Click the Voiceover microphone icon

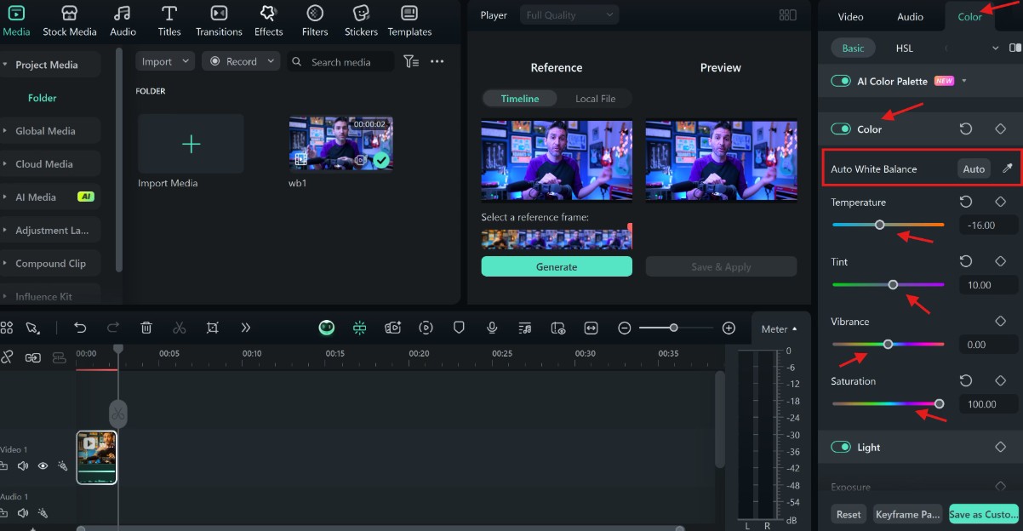pos(492,328)
